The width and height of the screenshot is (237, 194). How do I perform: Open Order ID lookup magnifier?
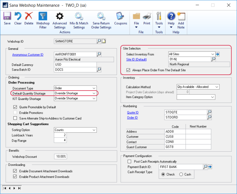(209, 117)
